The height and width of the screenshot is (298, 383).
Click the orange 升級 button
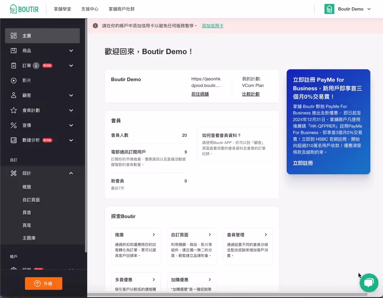pos(43,284)
